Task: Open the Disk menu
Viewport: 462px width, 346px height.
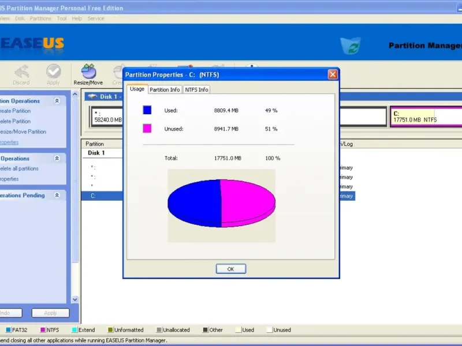Action: coord(20,18)
